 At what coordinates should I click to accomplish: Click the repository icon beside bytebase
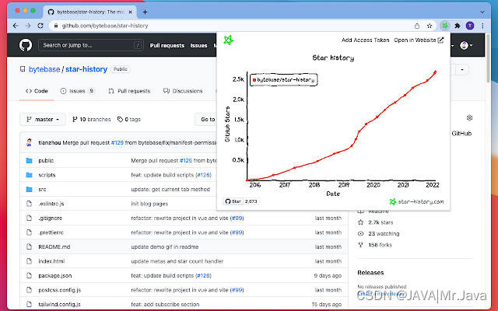[x=23, y=69]
